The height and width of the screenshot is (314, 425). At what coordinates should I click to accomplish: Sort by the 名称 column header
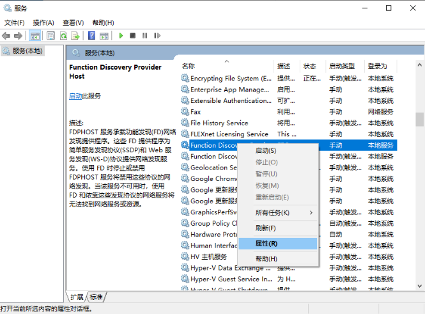click(227, 66)
